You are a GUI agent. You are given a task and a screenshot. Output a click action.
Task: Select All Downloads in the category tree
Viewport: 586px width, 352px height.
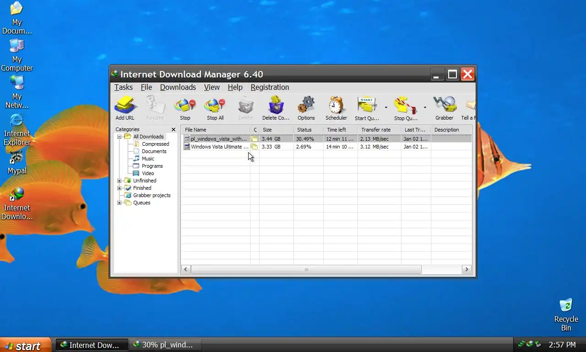[x=148, y=137]
